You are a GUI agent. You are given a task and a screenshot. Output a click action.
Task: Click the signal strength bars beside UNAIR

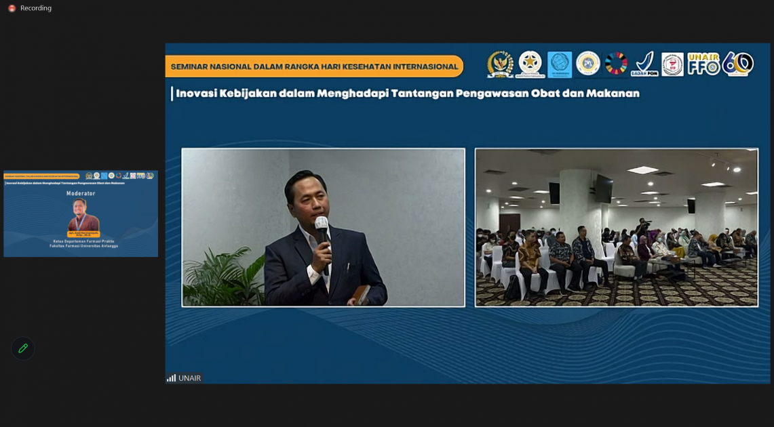click(171, 378)
